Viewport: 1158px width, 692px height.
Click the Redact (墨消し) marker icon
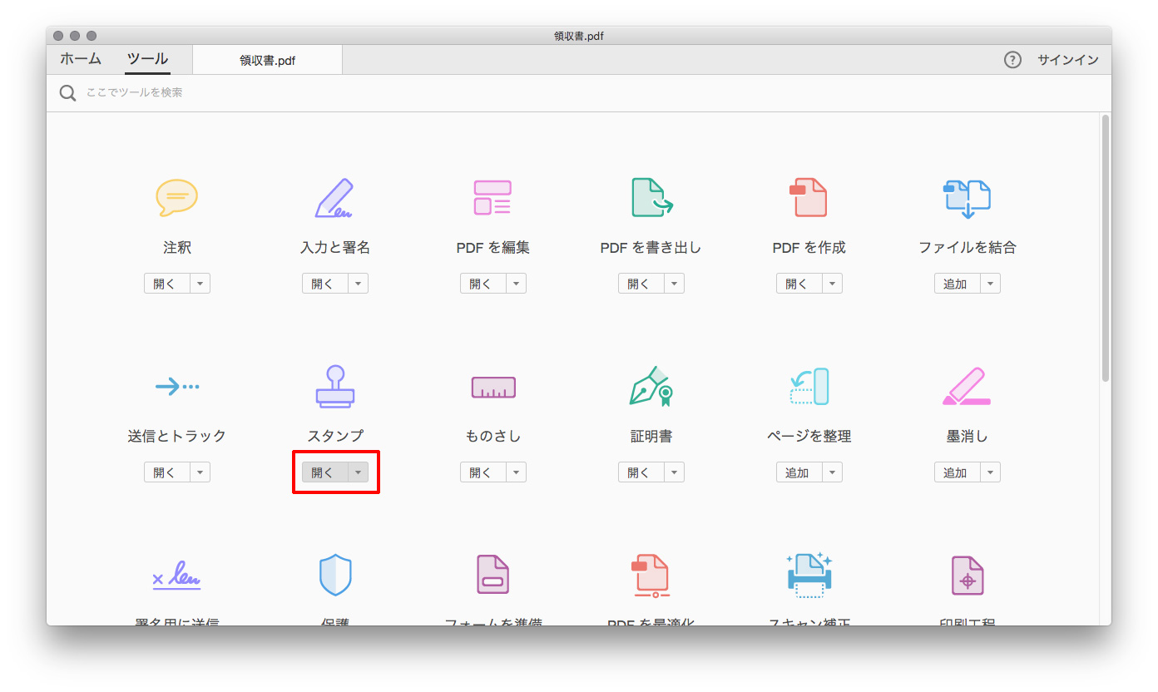pos(967,387)
